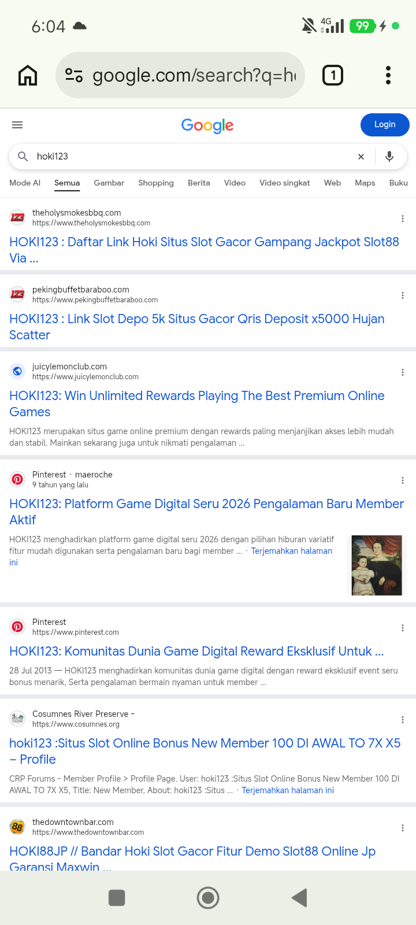Viewport: 416px width, 925px height.
Task: Tap https://www.theholysmokesbbq.com URL text
Action: click(91, 223)
